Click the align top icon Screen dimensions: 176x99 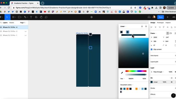[164, 27]
